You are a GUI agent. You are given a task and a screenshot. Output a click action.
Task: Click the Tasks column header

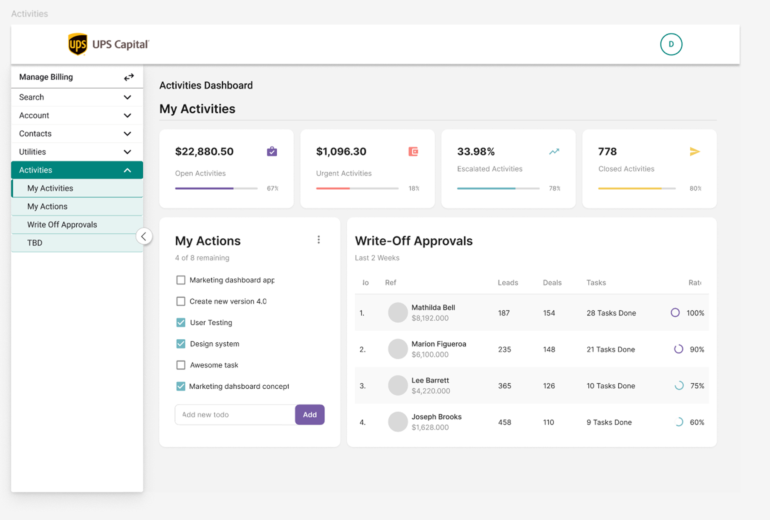pos(596,283)
